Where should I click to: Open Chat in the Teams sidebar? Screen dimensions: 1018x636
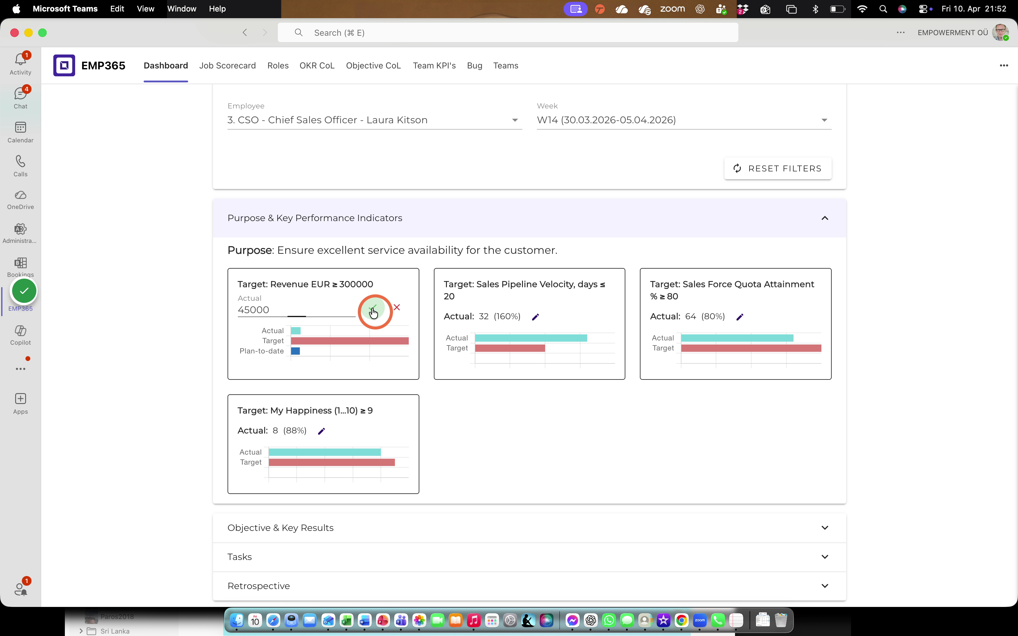20,98
